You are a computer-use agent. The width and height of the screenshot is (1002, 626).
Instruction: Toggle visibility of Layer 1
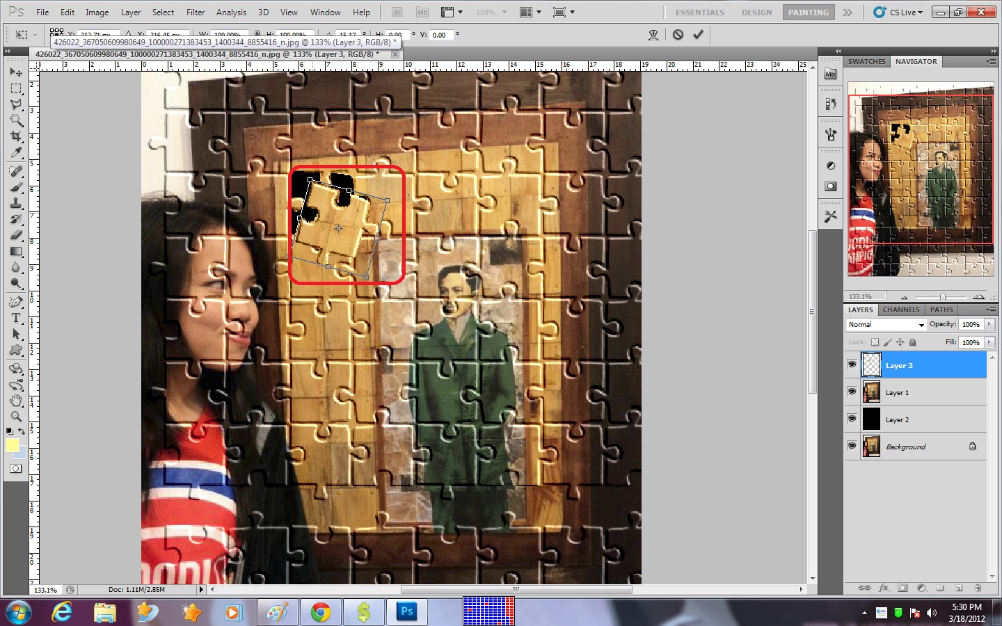coord(852,392)
